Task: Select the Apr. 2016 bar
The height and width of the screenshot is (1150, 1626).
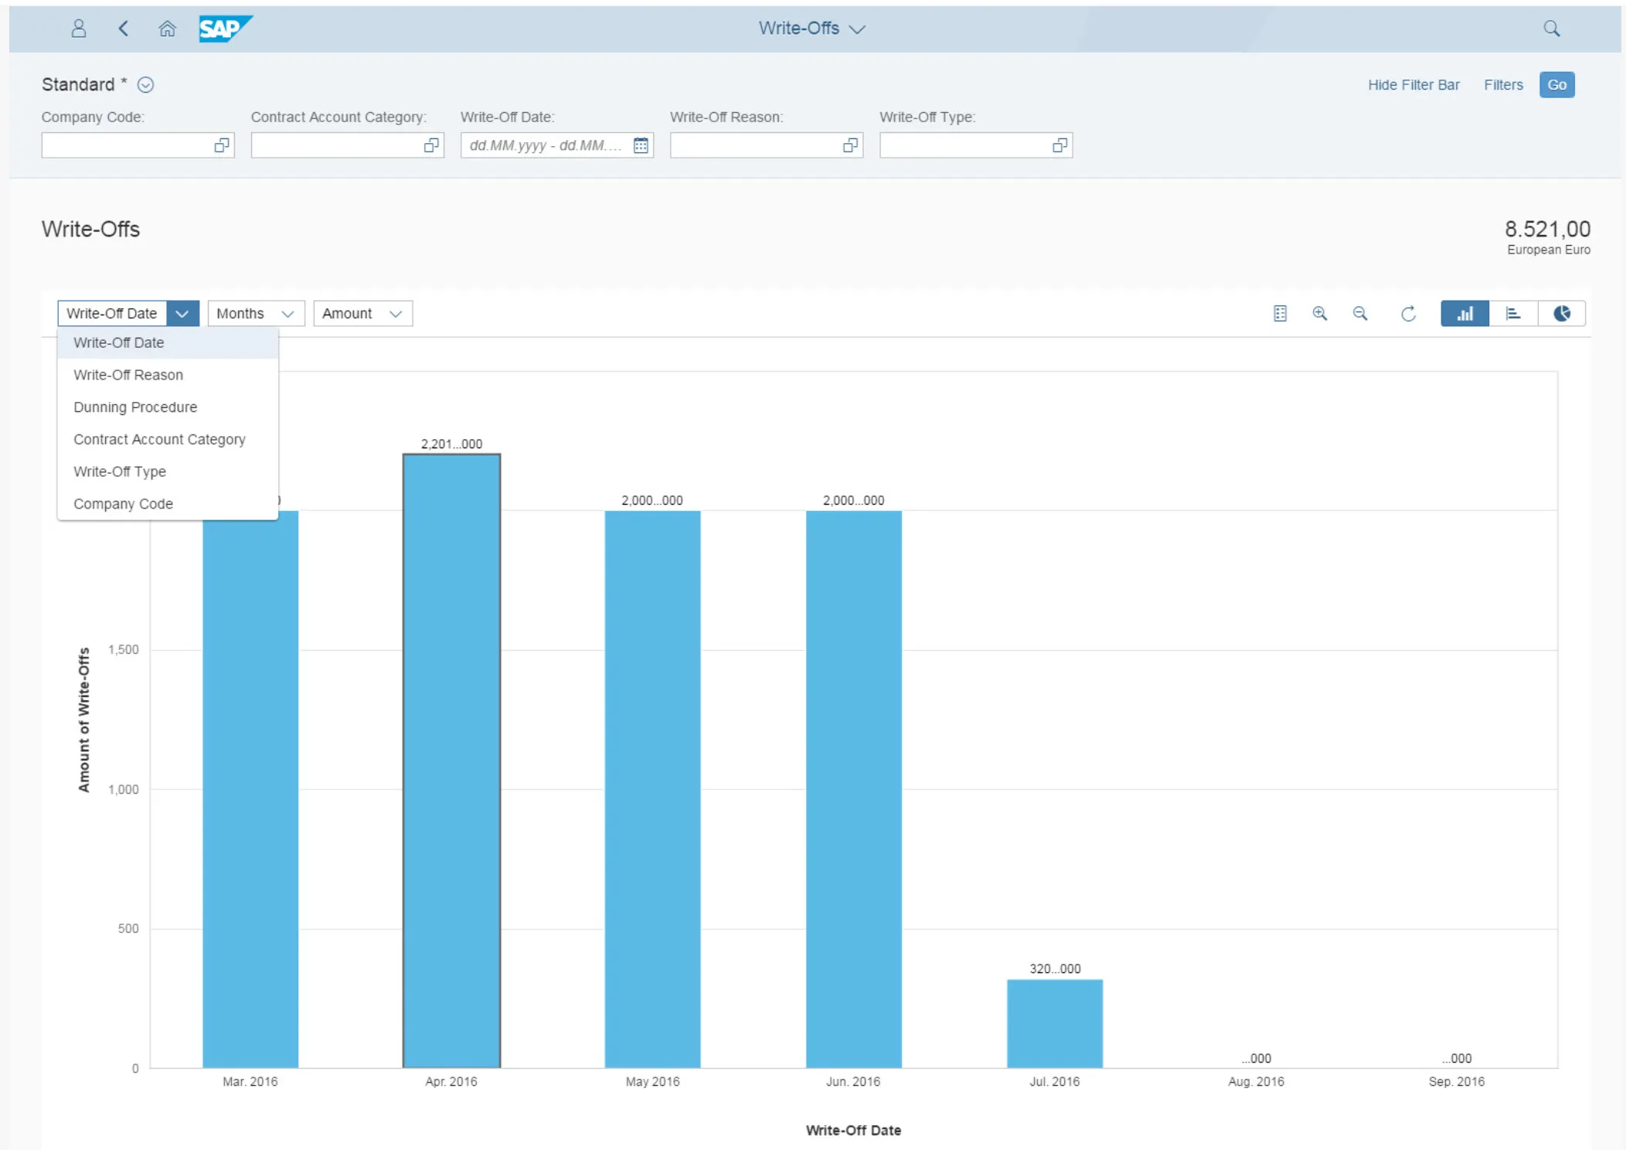Action: tap(451, 761)
